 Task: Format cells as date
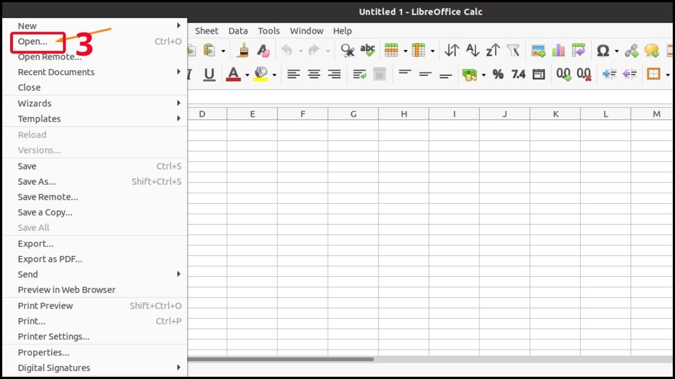pos(538,74)
